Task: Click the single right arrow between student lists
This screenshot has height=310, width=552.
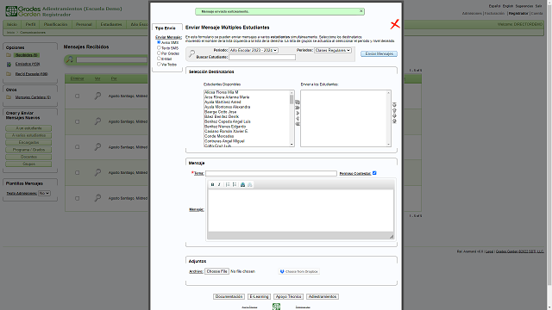Action: (x=298, y=113)
